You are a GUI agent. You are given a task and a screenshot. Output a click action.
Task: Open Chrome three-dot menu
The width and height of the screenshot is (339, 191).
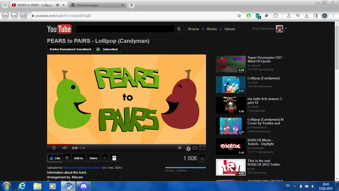(x=333, y=15)
